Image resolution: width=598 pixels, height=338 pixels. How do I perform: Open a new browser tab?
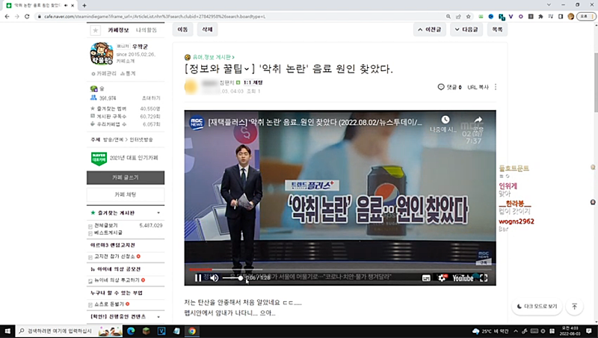point(84,5)
